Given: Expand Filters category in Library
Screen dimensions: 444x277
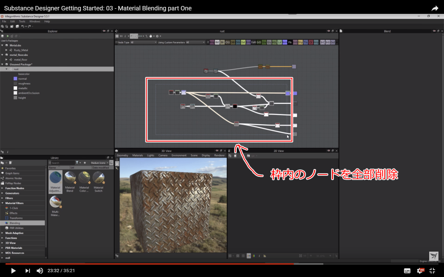Looking at the screenshot, I should (2, 198).
